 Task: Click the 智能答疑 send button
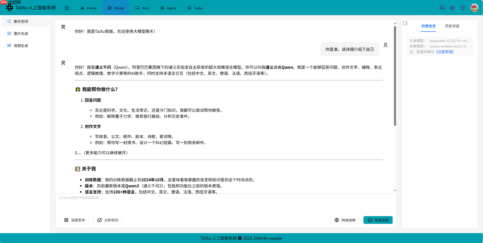[x=378, y=220]
